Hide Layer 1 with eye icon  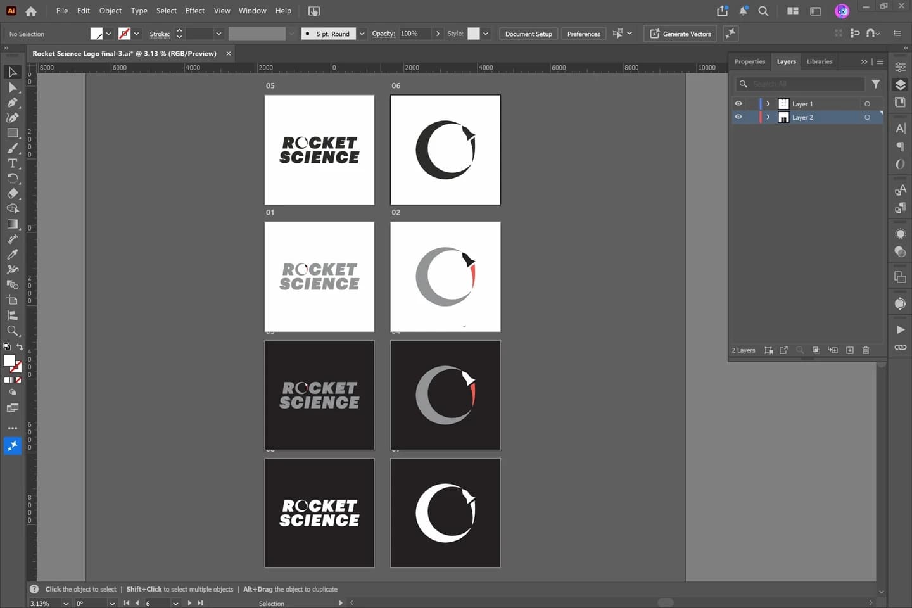click(738, 104)
